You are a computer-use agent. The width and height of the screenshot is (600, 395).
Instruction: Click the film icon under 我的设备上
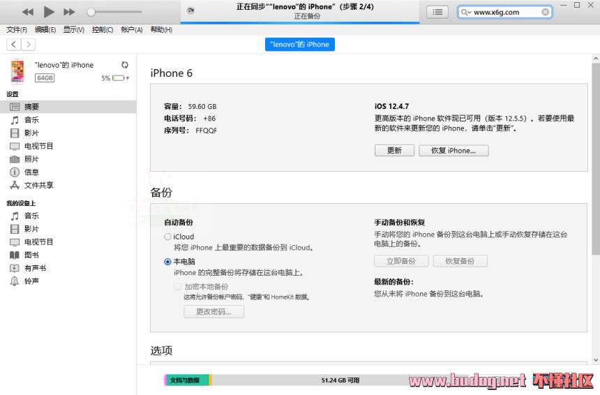tap(15, 229)
